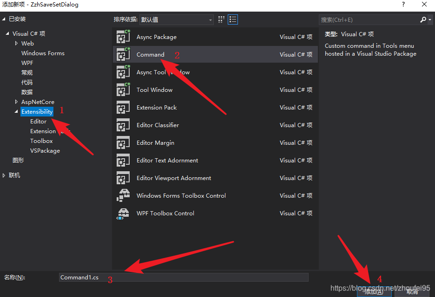Screen dimensions: 435x297
Task: Click the Editor Margin template icon
Action: tap(123, 142)
